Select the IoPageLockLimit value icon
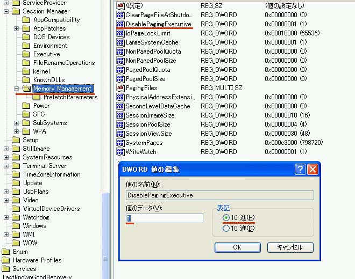 [120, 33]
